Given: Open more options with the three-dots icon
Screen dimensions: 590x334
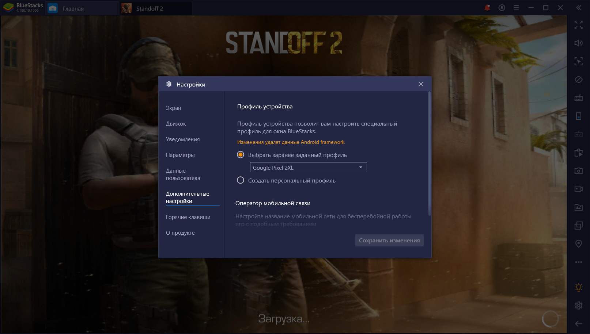Looking at the screenshot, I should [x=578, y=262].
